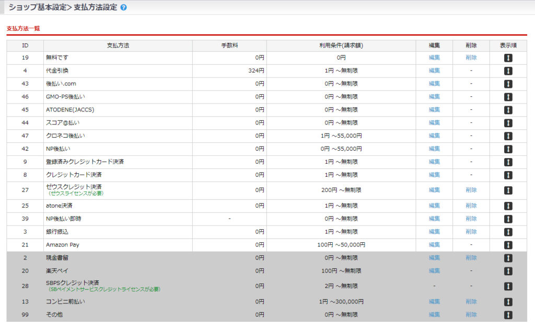
Task: Edit the ATODENE(JACCS) payment method
Action: click(434, 110)
